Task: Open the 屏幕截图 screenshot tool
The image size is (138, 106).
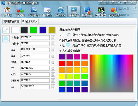Action: 87,12
